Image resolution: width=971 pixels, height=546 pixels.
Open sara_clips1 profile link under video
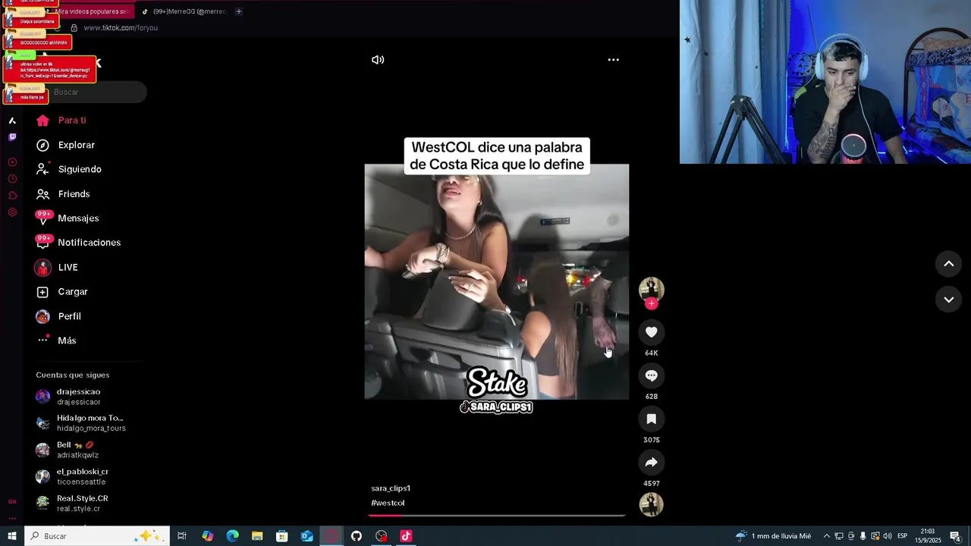391,488
